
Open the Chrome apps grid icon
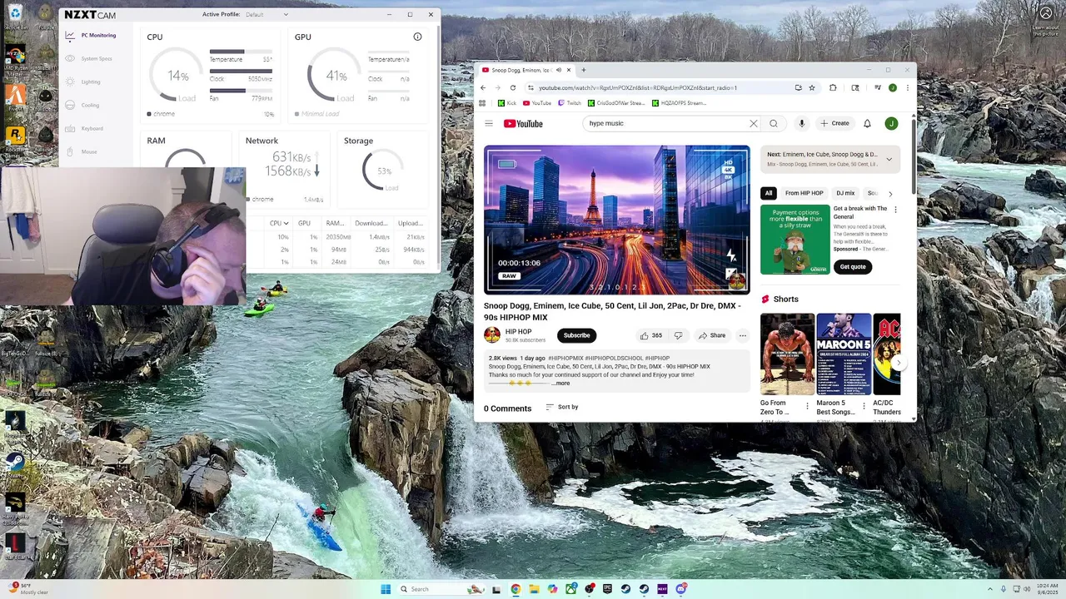[482, 103]
